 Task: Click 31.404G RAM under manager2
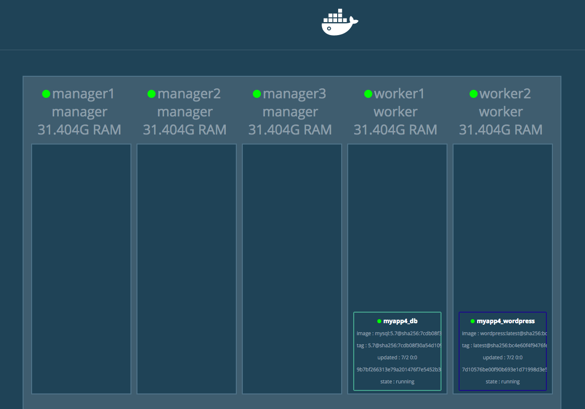(x=185, y=130)
